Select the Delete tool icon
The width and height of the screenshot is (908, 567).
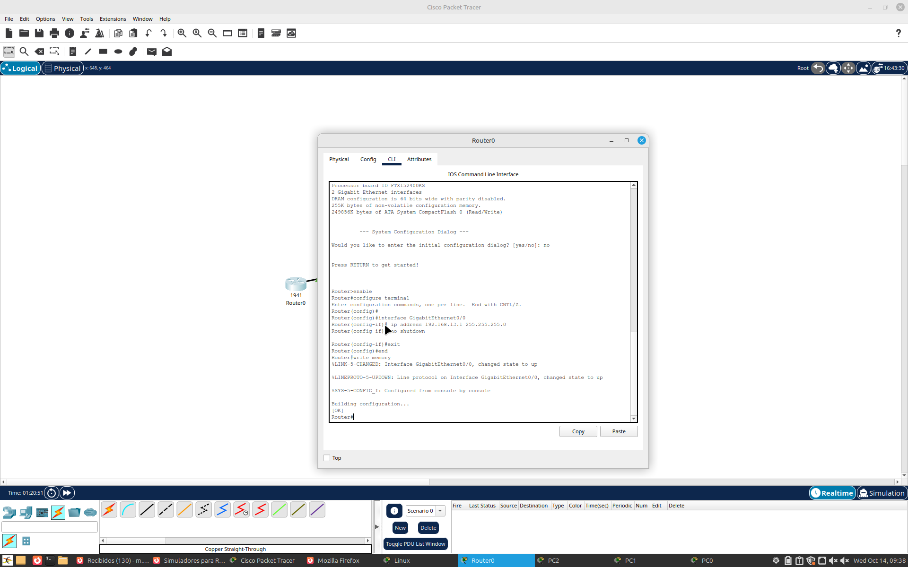(39, 52)
